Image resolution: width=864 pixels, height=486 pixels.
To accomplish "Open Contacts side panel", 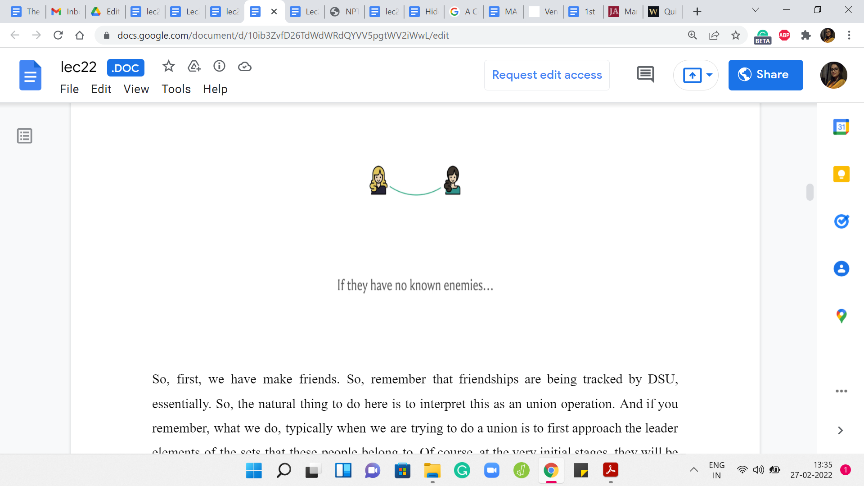I will tap(841, 269).
